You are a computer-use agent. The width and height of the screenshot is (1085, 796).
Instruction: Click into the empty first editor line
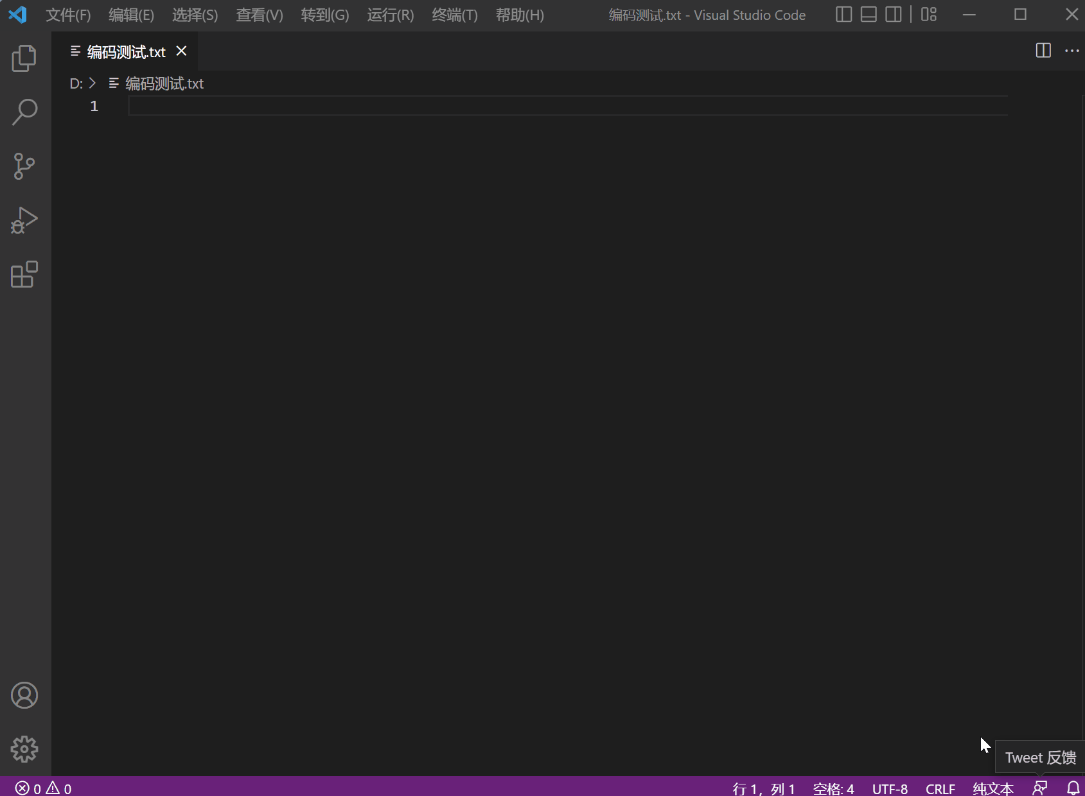tap(568, 106)
